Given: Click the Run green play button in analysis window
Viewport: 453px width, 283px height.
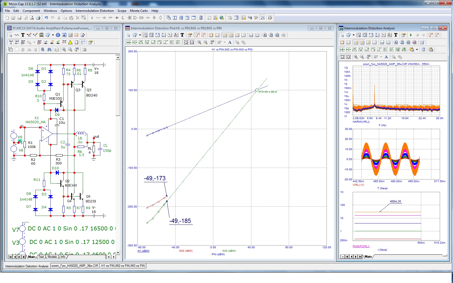Looking at the screenshot, I should click(411, 35).
